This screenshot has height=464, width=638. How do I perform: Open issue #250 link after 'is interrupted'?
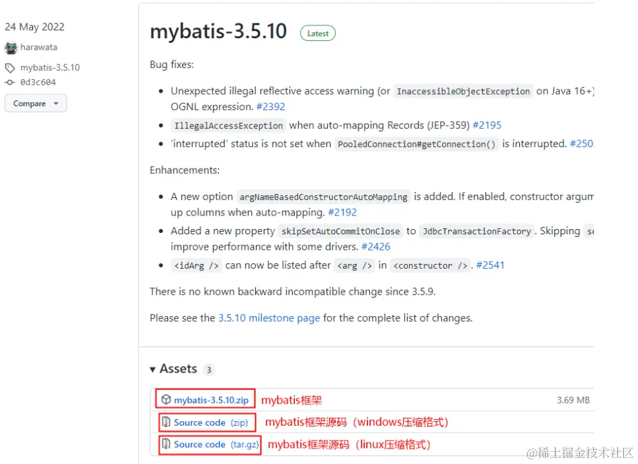click(582, 144)
